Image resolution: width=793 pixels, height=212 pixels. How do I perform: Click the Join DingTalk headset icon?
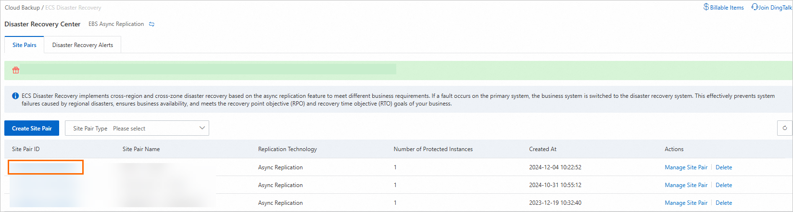[755, 7]
